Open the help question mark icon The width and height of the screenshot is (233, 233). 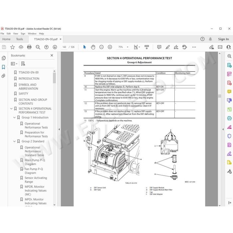tap(202, 39)
